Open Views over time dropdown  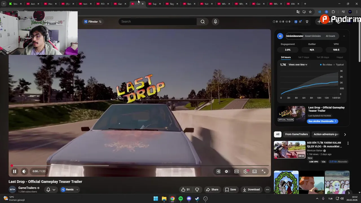298,65
